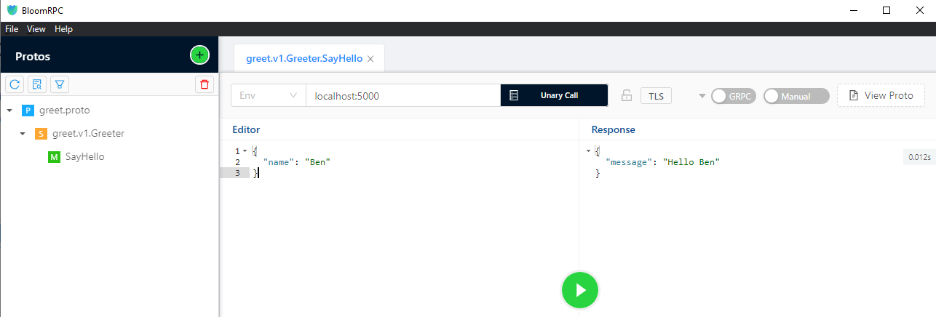Run the request with the green play button
Screen dimensions: 936x317
coord(579,290)
